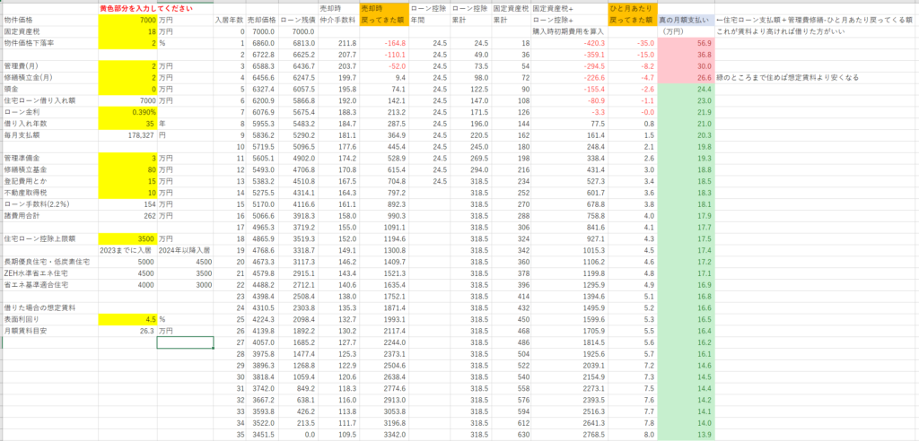Select the 入居年数 column header cell
Screen dimensions: 919x441
(230, 19)
